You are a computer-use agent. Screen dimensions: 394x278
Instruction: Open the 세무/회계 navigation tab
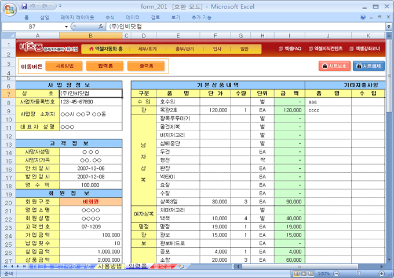click(148, 49)
